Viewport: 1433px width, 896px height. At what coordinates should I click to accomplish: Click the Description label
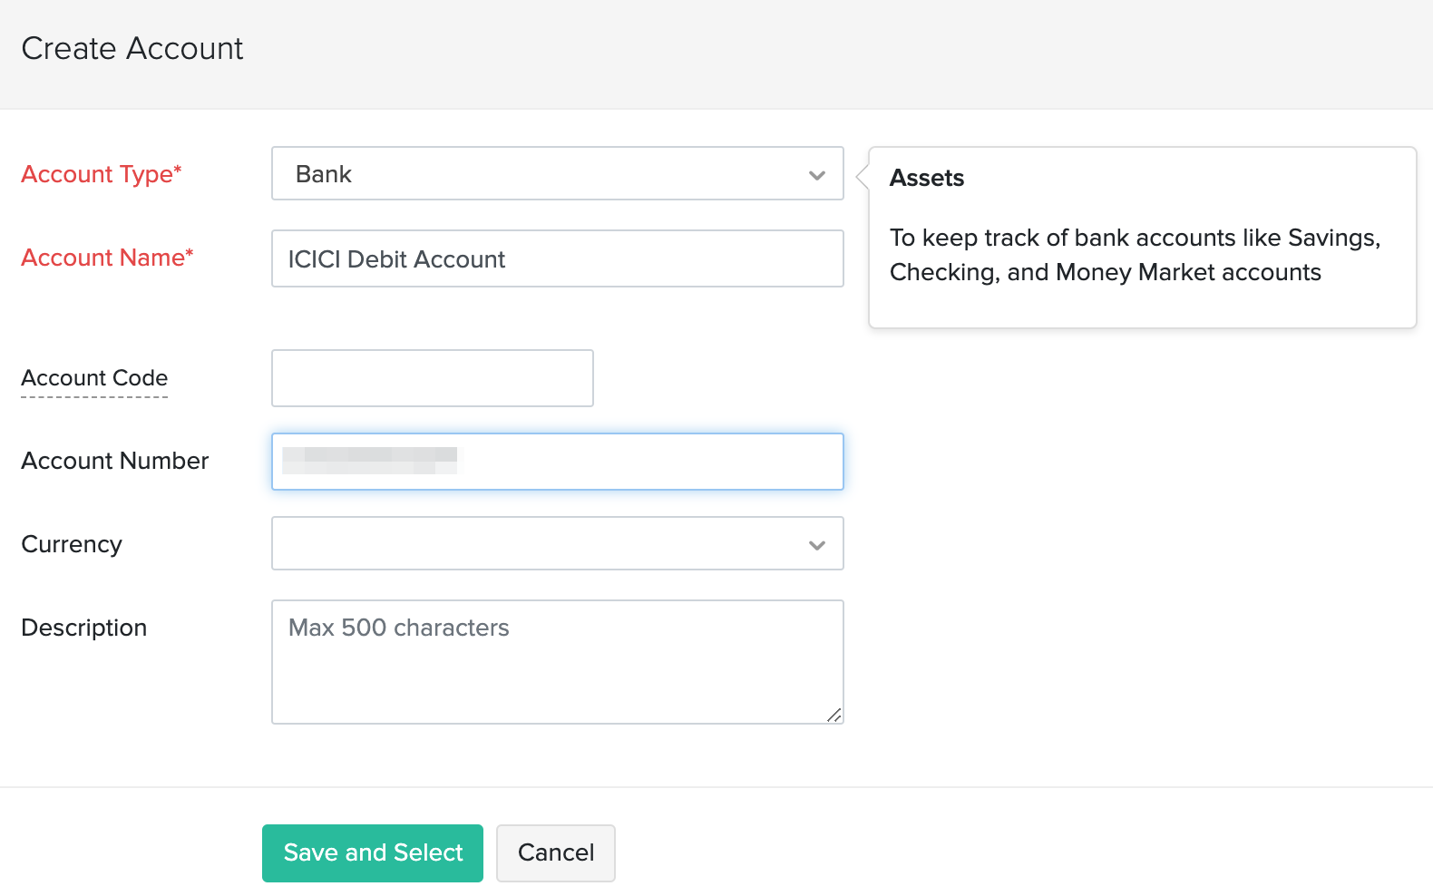84,628
